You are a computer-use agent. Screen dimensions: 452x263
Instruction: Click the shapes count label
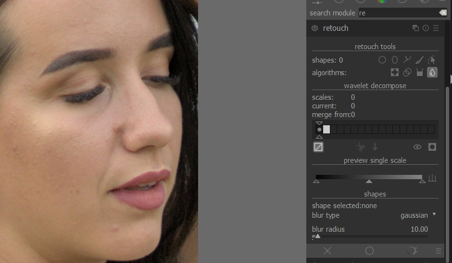327,60
